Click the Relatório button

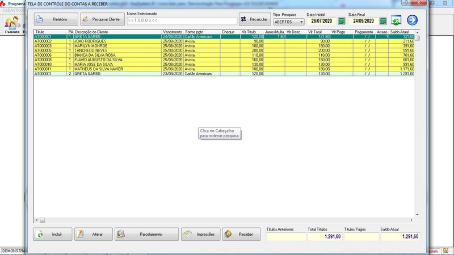(x=55, y=20)
